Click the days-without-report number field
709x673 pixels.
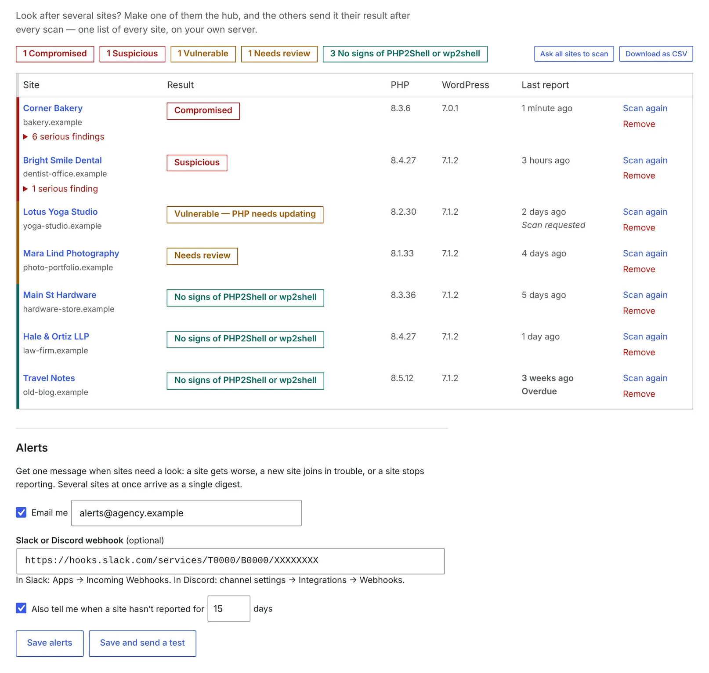pos(229,609)
